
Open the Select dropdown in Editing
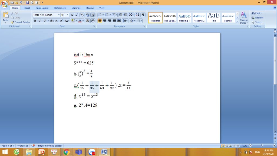(x=258, y=22)
